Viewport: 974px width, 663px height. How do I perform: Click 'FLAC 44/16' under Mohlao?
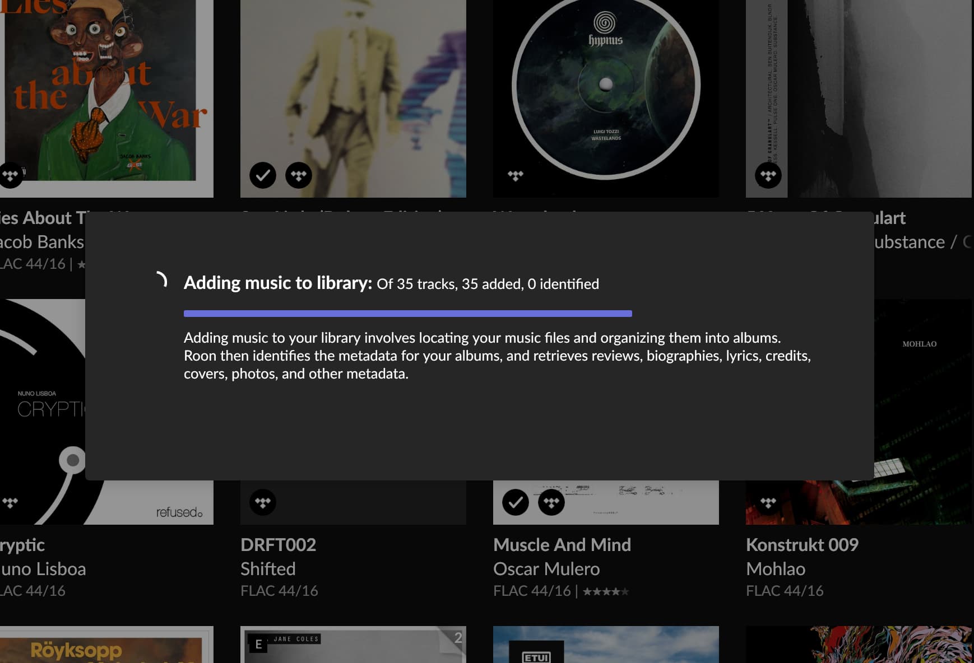[785, 591]
